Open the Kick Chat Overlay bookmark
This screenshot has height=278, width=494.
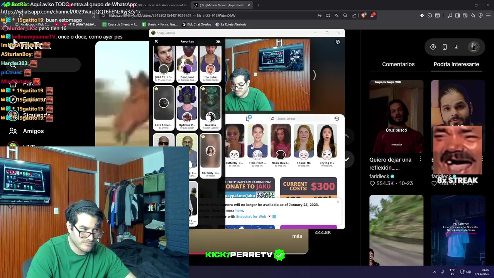196,24
